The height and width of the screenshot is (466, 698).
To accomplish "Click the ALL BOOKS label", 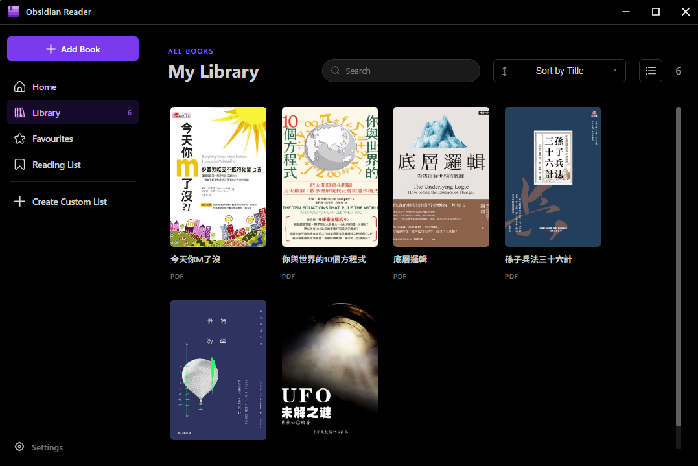I will click(191, 51).
